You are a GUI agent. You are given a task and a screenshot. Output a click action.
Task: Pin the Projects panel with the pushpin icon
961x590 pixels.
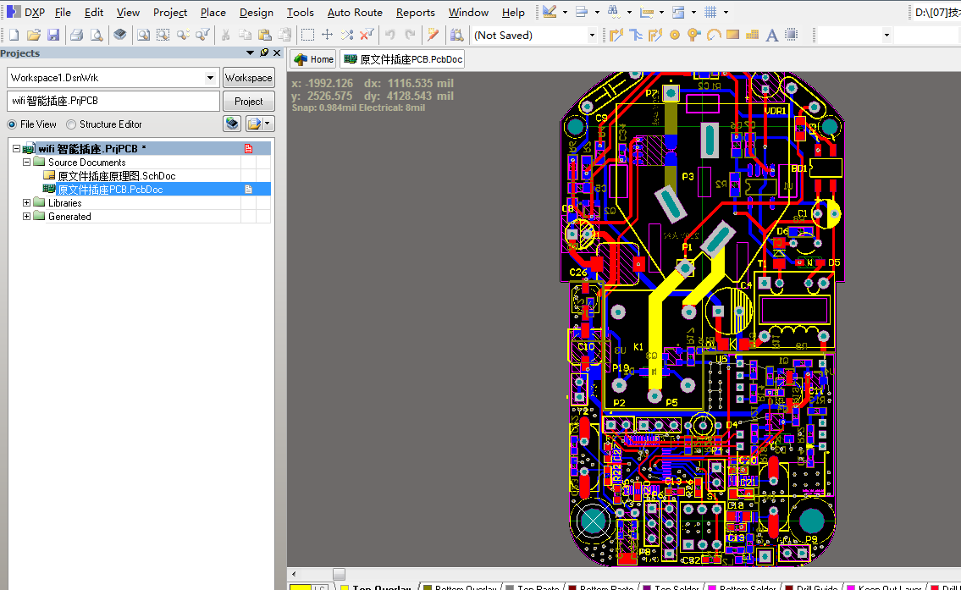coord(264,52)
